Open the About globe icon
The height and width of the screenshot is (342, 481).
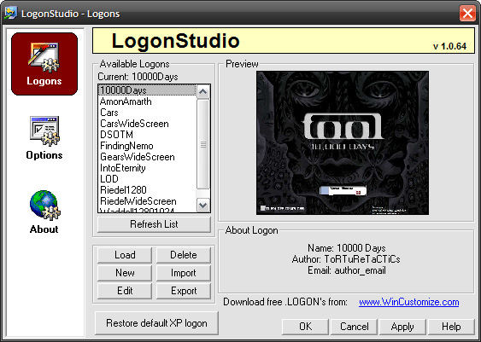coord(44,206)
